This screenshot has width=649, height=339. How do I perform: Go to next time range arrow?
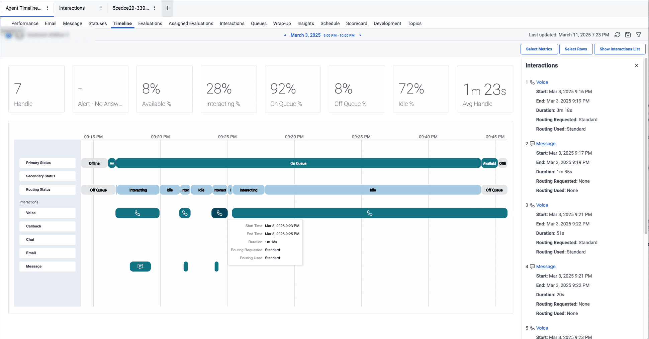tap(360, 35)
